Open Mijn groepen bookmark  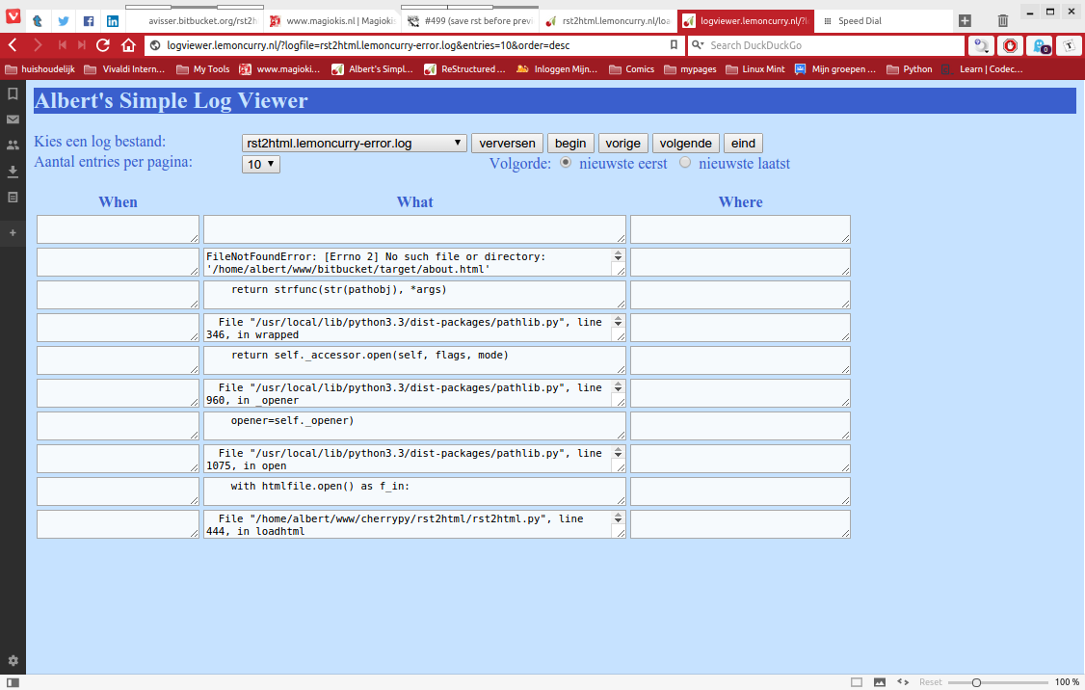(x=835, y=69)
